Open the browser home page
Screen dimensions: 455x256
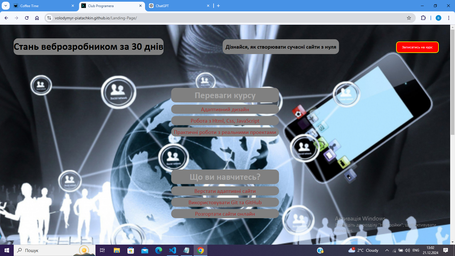[37, 18]
